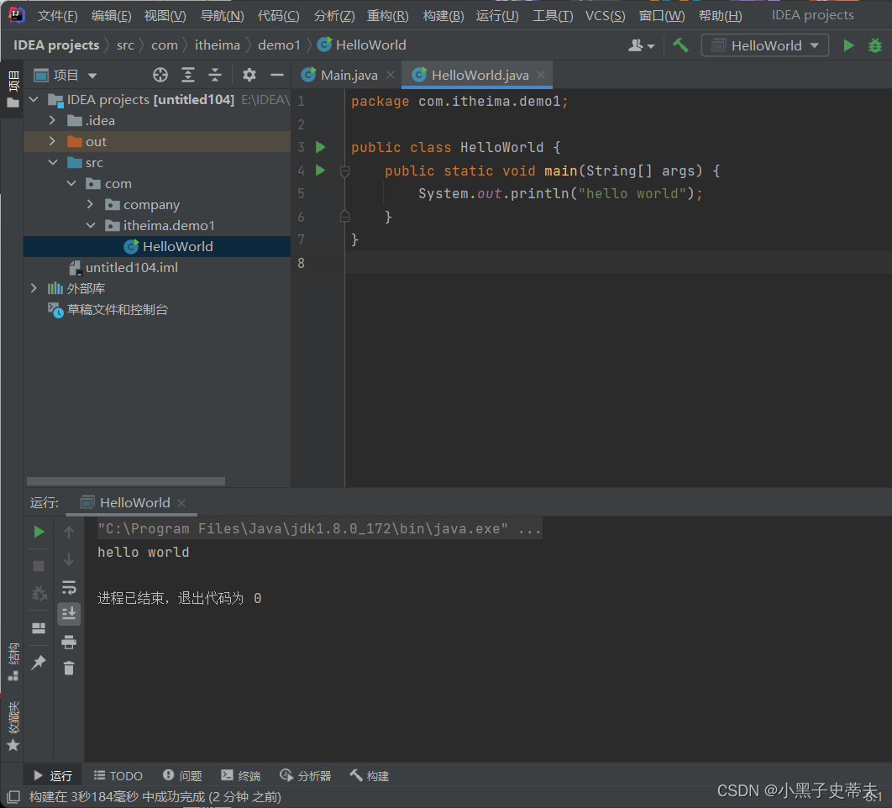The image size is (892, 808).
Task: Open the VCS(S) menu
Action: (605, 15)
